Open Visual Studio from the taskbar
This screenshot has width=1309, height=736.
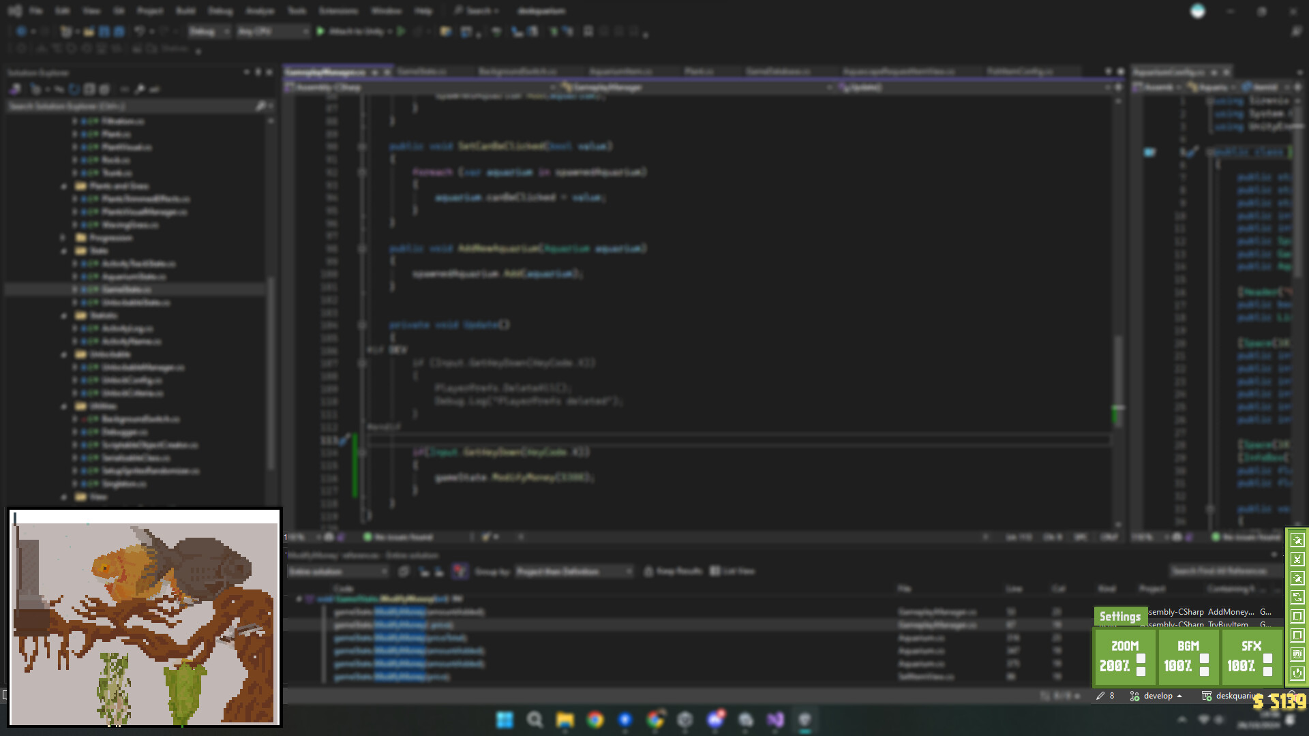coord(775,720)
